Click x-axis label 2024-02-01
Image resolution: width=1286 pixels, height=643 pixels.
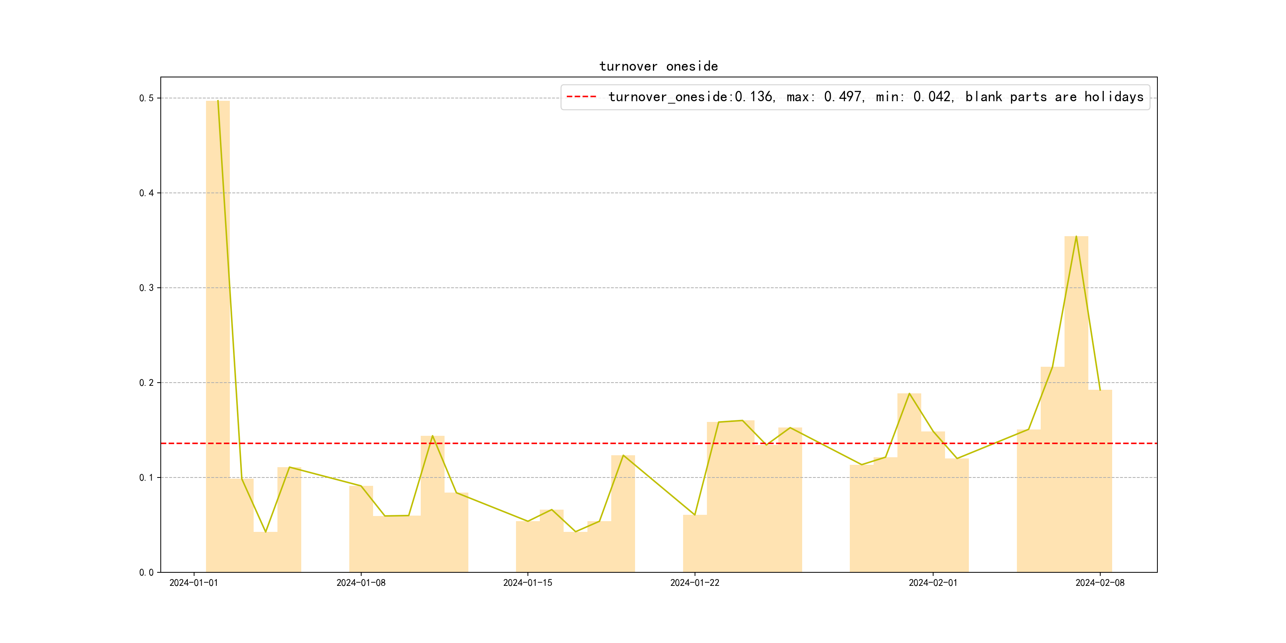(933, 583)
